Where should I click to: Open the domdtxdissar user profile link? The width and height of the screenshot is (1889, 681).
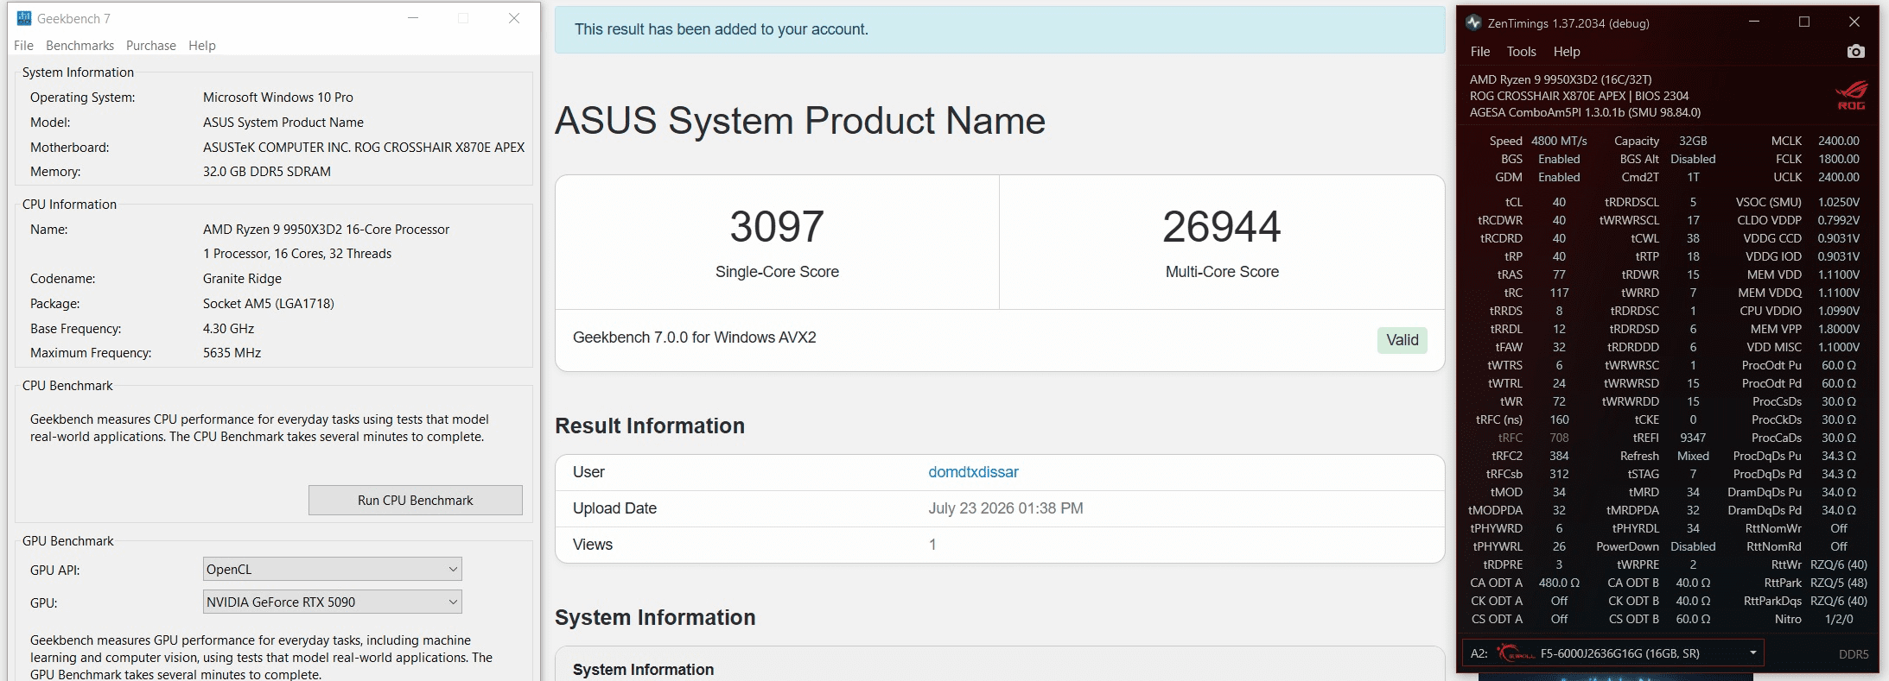click(x=973, y=472)
